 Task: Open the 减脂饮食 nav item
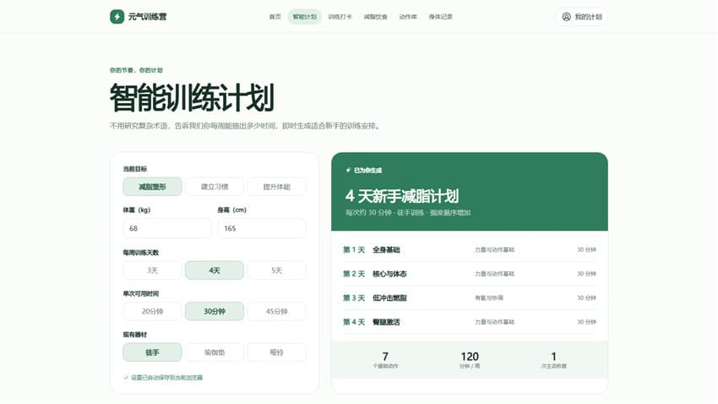click(376, 17)
